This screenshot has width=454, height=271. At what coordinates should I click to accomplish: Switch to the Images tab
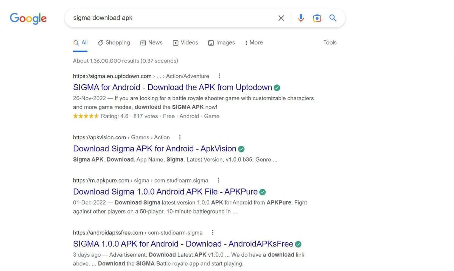tap(222, 43)
